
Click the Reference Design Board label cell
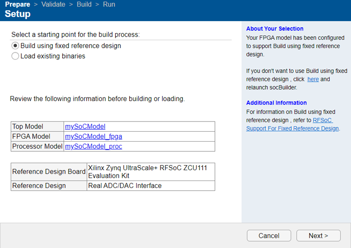(x=49, y=172)
